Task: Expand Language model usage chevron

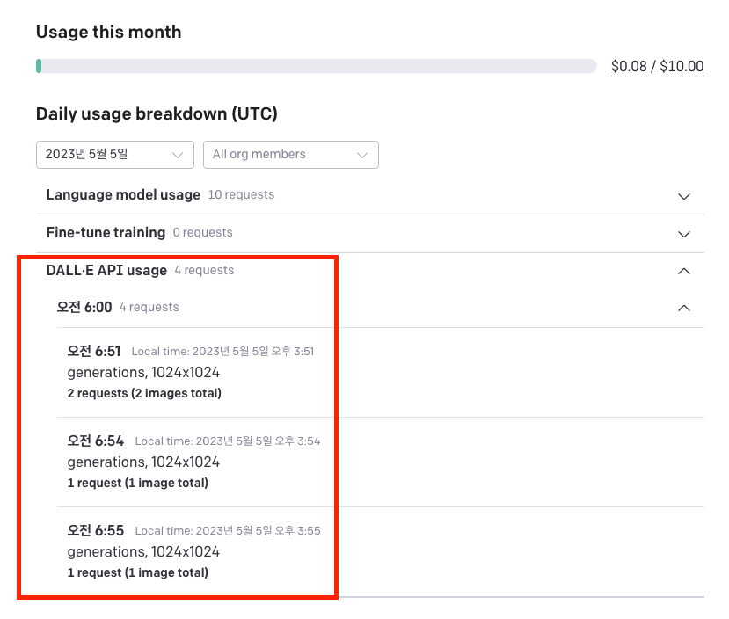Action: 683,197
